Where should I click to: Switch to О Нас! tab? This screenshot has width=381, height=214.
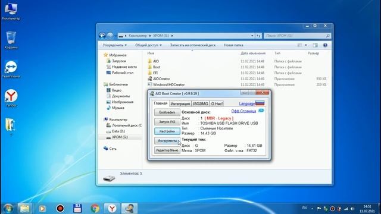[x=217, y=103]
